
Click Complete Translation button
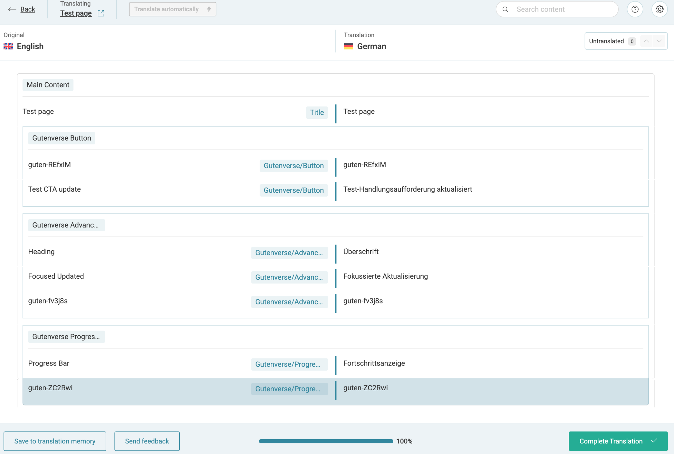(618, 441)
